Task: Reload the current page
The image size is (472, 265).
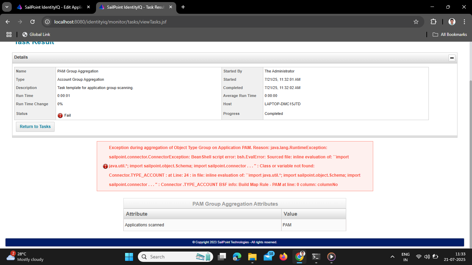Action: point(32,22)
